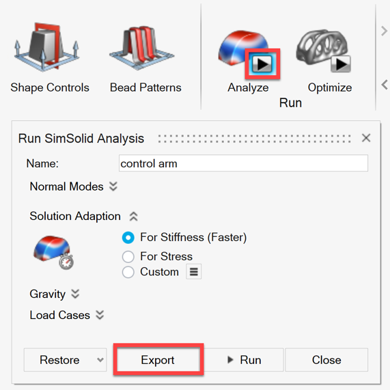Click the Optimize run play button
390x390 pixels.
341,64
